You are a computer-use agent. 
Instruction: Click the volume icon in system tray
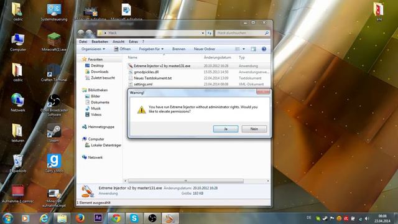coord(367,218)
